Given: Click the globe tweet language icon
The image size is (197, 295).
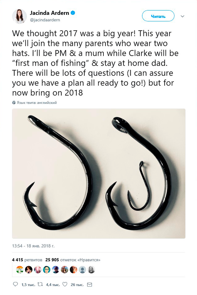Looking at the screenshot, I should (x=14, y=103).
